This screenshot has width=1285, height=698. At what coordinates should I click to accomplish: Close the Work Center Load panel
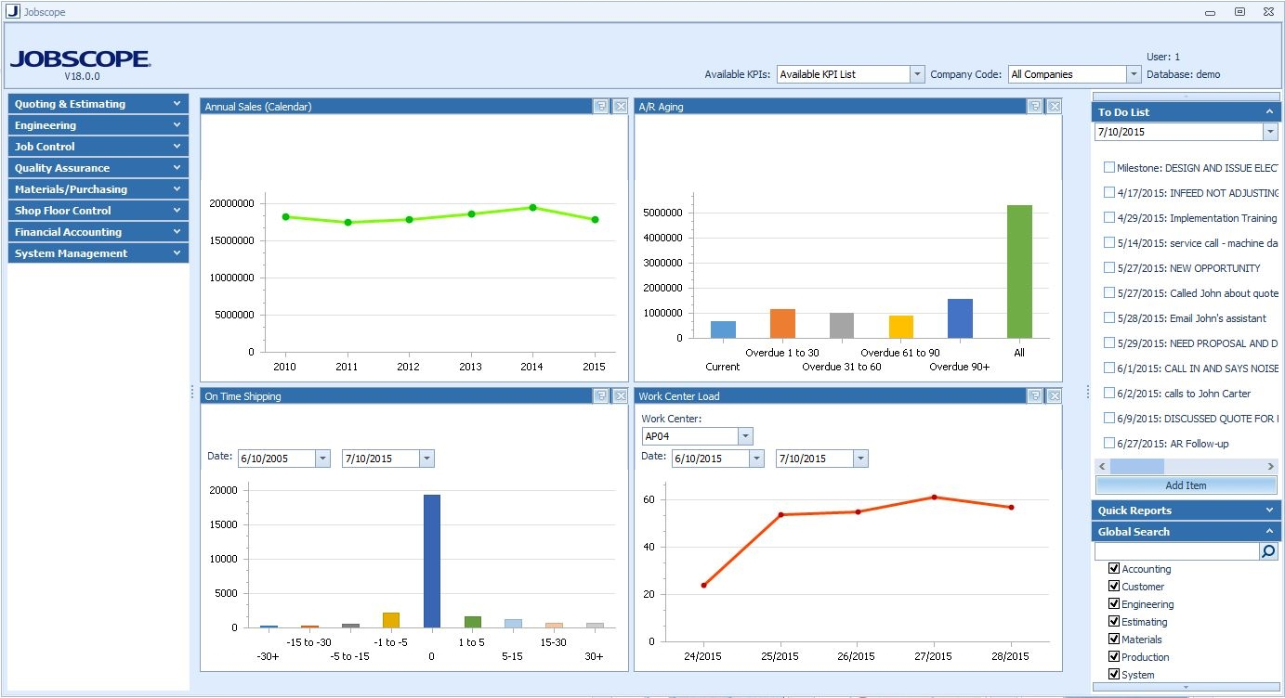1054,396
